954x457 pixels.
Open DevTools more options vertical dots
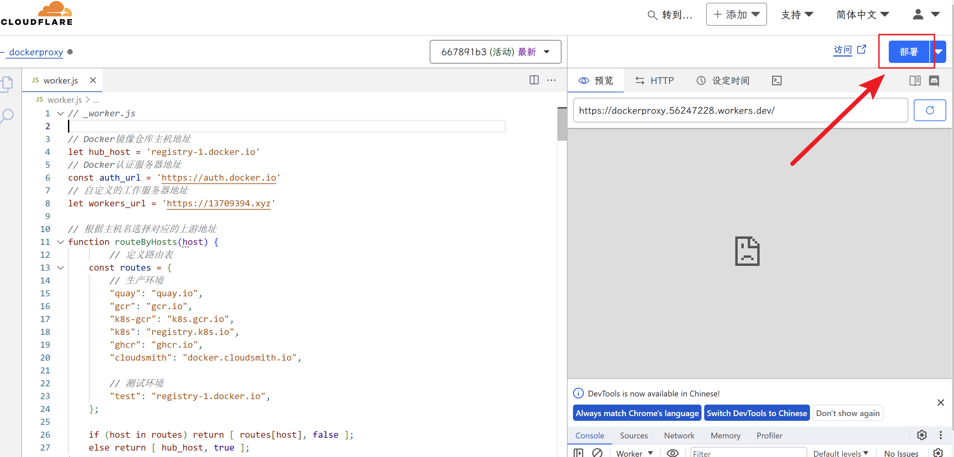click(940, 435)
